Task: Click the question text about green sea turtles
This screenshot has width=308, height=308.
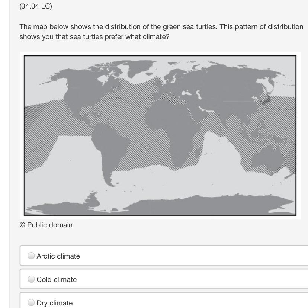Action: tap(161, 32)
